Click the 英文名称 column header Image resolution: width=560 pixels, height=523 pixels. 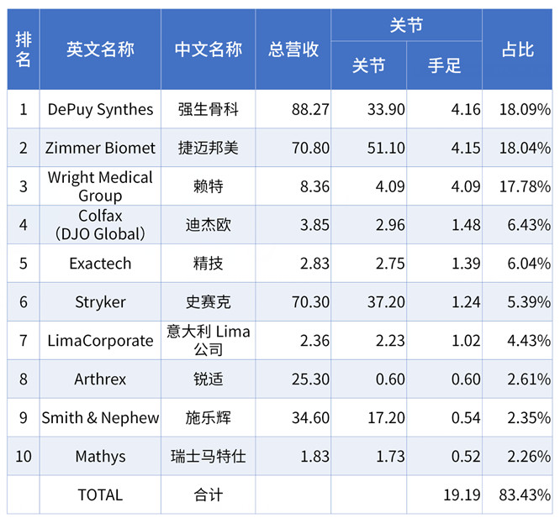[x=100, y=50]
